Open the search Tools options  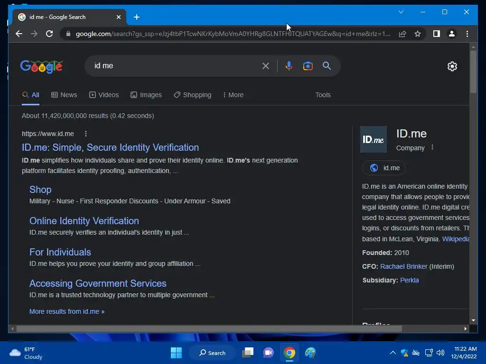[x=323, y=95]
